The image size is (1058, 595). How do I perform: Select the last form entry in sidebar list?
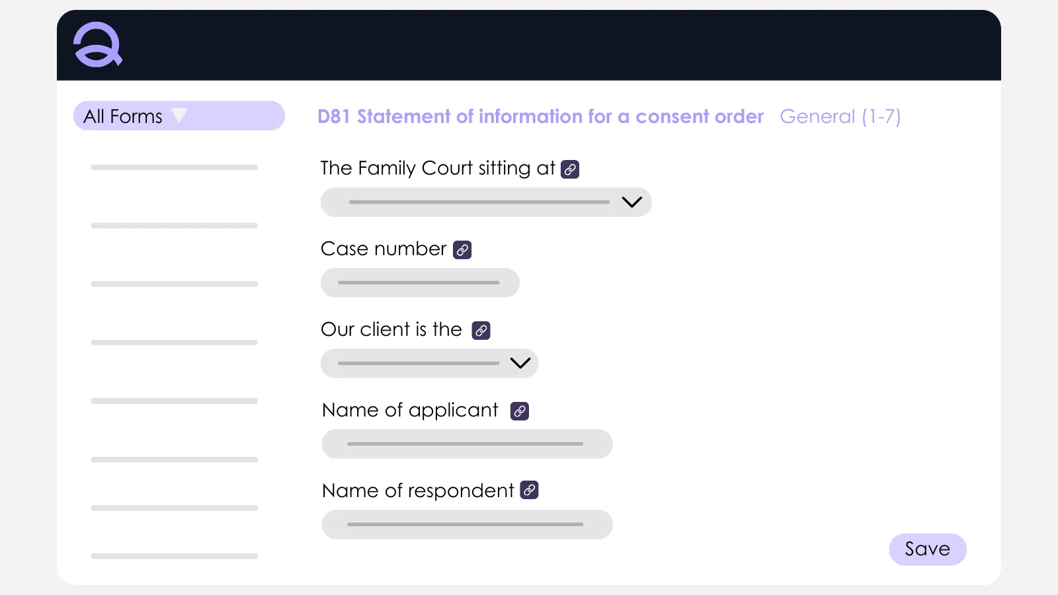175,556
